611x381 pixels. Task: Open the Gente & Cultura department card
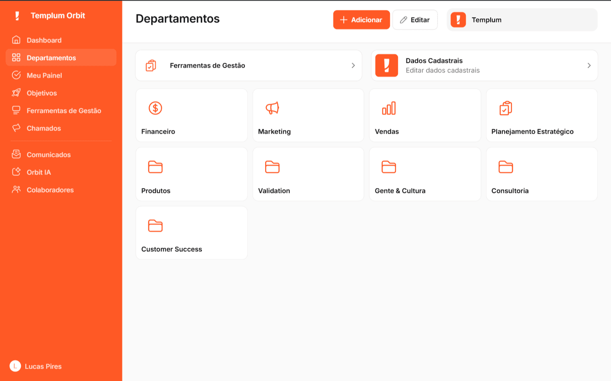pos(424,174)
